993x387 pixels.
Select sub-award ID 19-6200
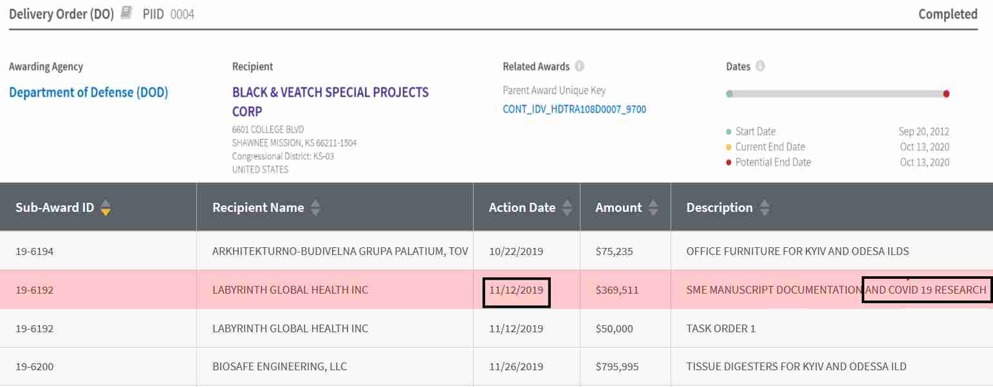point(35,367)
